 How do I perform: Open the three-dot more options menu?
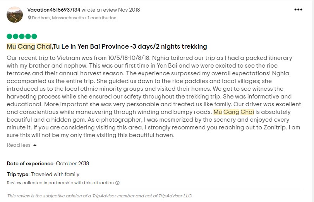pyautogui.click(x=298, y=10)
